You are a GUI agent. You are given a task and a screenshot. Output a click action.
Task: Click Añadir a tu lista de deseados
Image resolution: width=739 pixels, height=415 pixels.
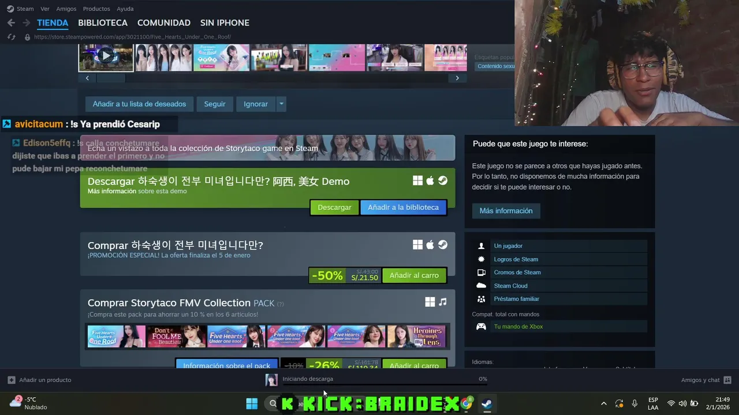pyautogui.click(x=139, y=104)
